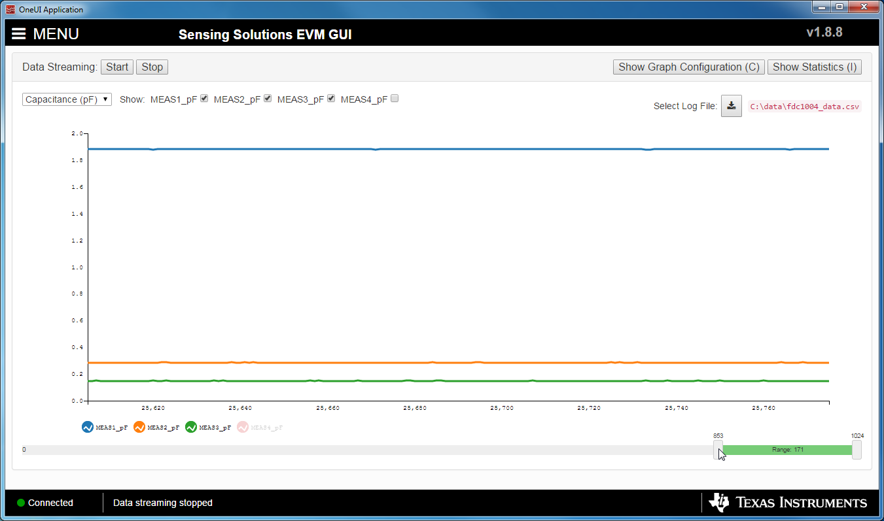
Task: Enable the MEAS4_pF checkbox
Action: pyautogui.click(x=395, y=97)
